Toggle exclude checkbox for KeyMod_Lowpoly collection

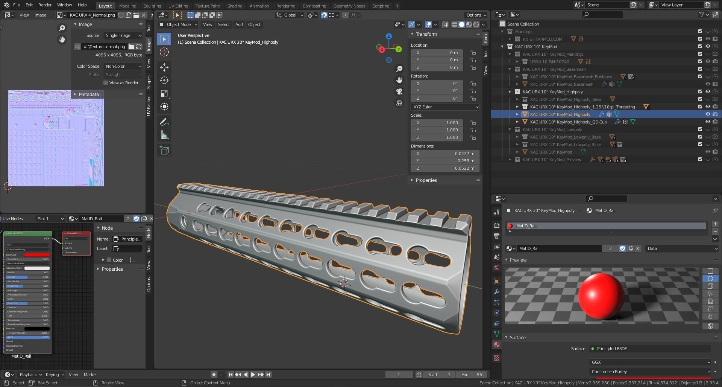[x=700, y=130]
